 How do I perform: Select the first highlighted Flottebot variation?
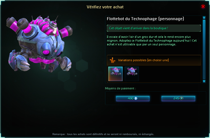pyautogui.click(x=115, y=74)
